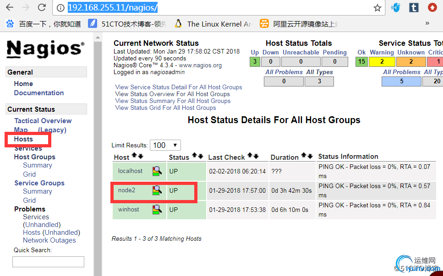Sort Last Check descending with down arrow
This screenshot has height=276, width=443.
coord(256,156)
